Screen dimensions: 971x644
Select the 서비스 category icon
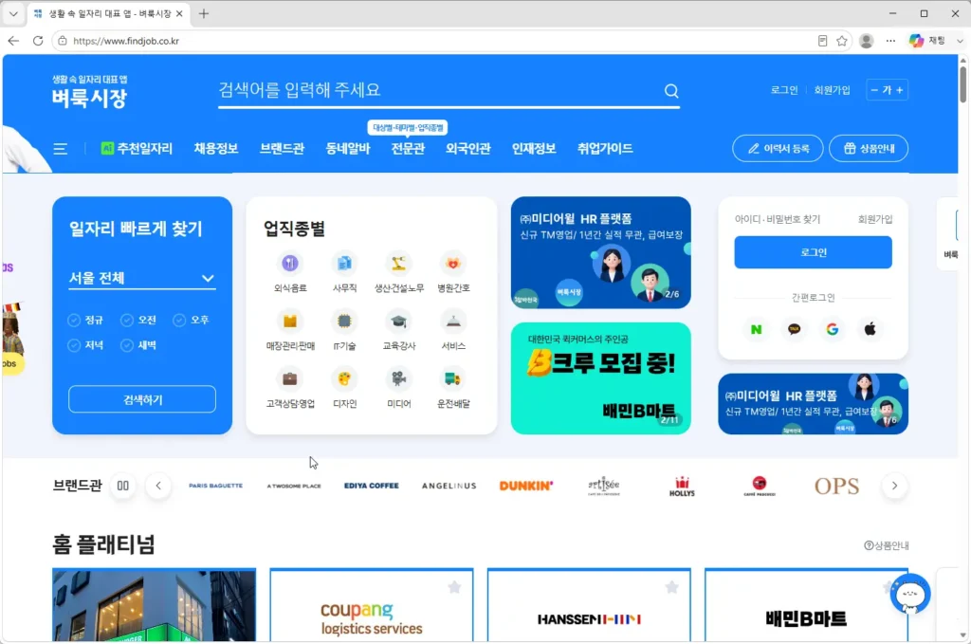[x=453, y=321]
